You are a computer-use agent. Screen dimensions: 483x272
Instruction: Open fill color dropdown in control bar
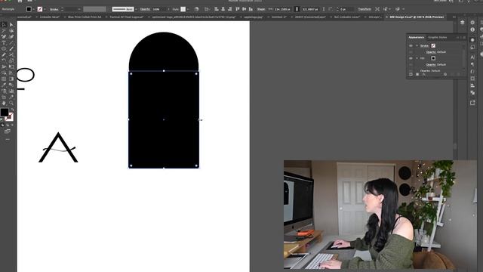click(33, 9)
